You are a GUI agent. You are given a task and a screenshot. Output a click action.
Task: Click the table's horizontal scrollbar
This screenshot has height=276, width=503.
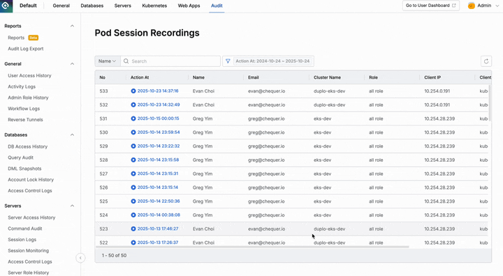click(251, 247)
